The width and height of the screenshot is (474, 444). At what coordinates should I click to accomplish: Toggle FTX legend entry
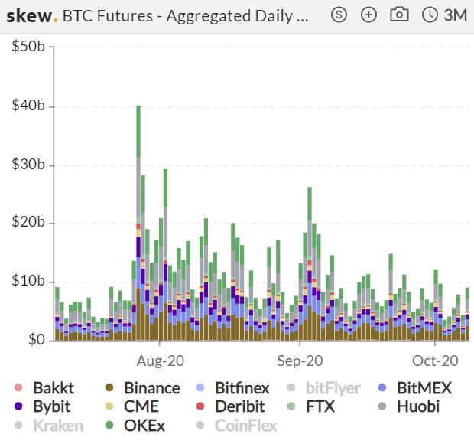pos(310,406)
